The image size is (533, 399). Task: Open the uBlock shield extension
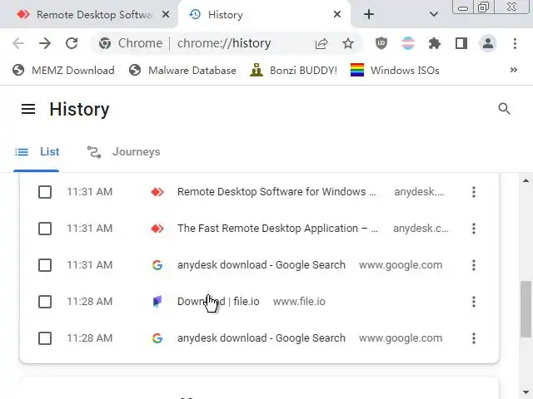(381, 43)
